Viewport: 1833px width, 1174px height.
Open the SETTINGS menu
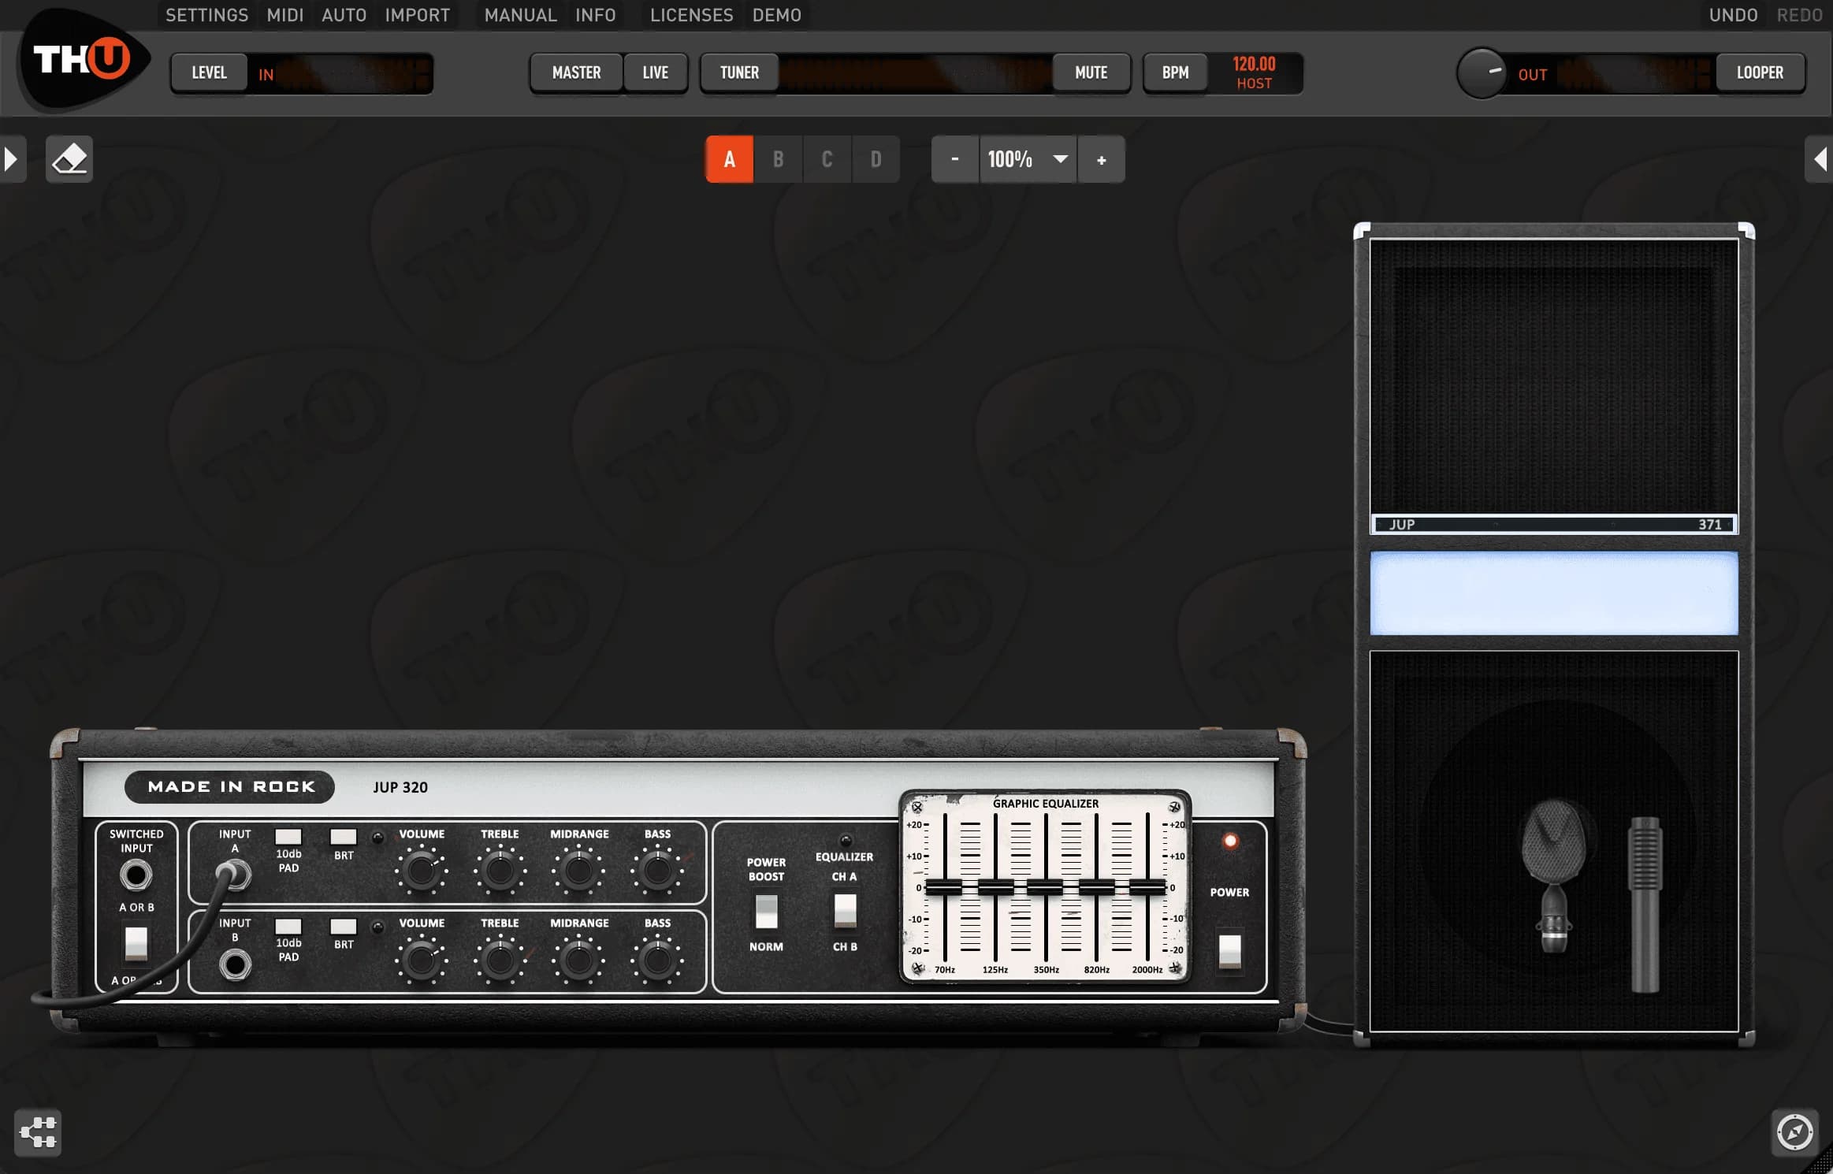tap(206, 15)
